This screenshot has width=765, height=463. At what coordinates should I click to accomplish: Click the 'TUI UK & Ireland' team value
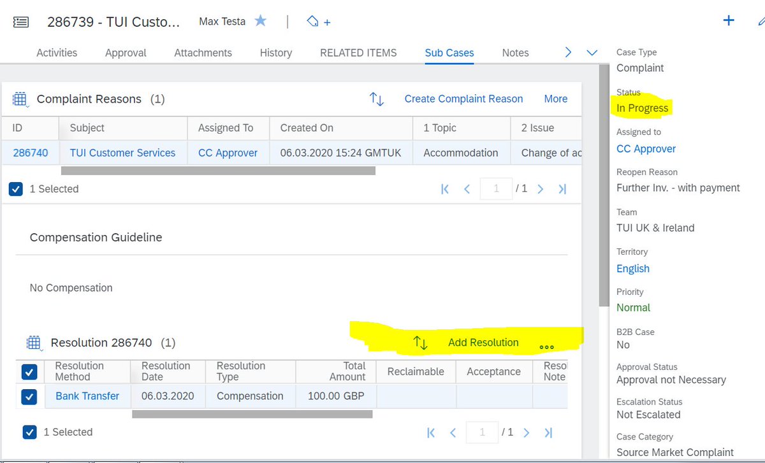point(655,228)
